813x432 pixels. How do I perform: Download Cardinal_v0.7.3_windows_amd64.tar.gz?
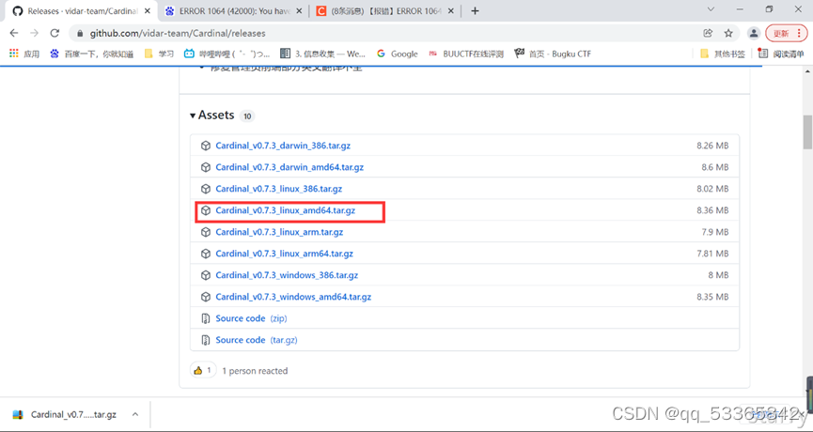293,298
